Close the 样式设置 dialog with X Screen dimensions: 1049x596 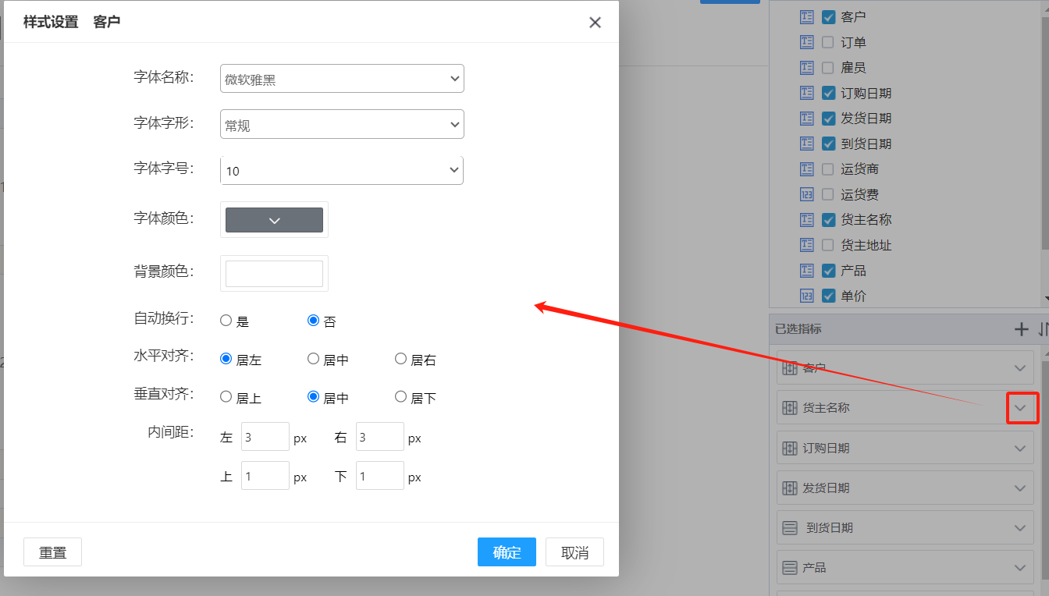[595, 23]
